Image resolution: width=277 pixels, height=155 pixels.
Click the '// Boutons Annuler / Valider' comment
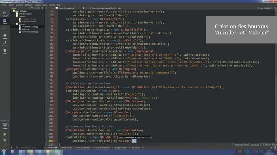coord(90,126)
